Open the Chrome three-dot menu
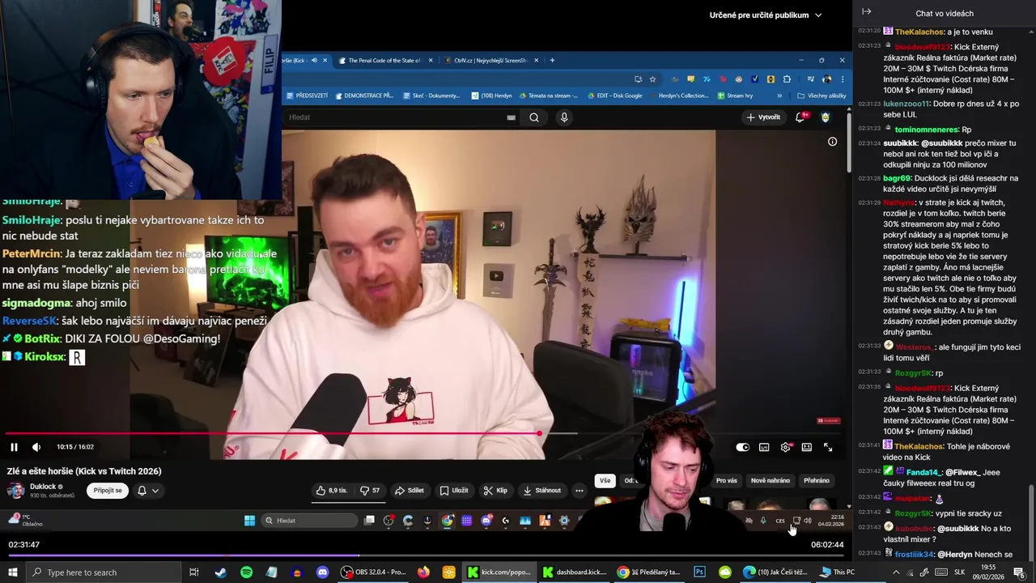This screenshot has width=1036, height=583. click(x=843, y=79)
